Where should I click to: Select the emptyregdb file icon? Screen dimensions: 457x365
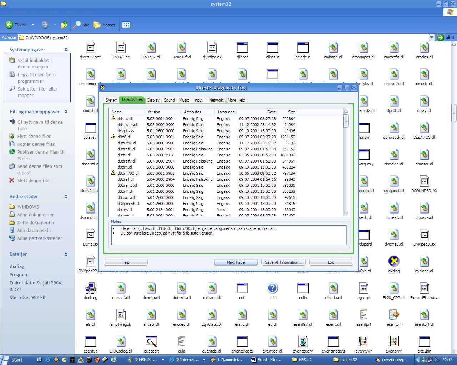pyautogui.click(x=121, y=315)
